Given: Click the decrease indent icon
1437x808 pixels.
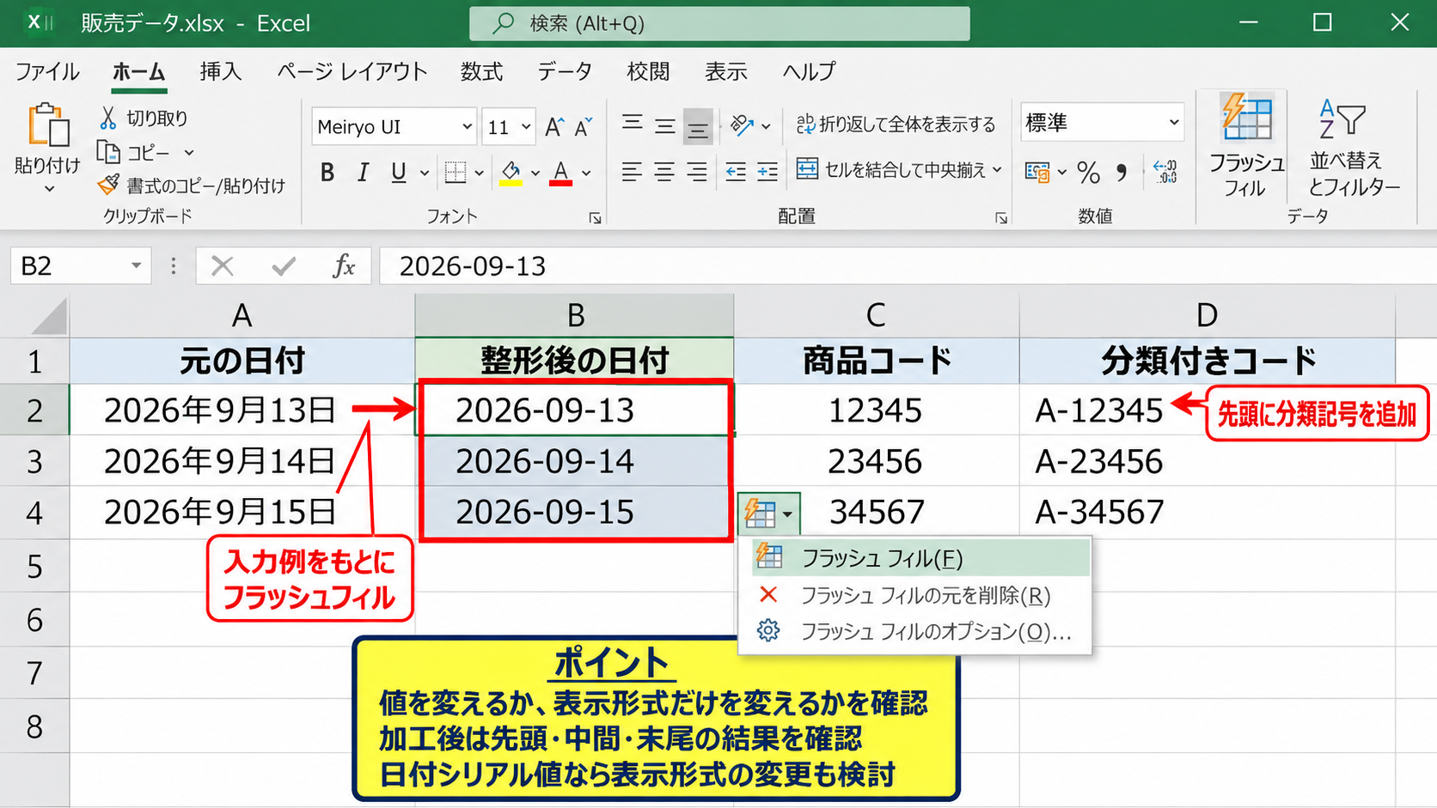Looking at the screenshot, I should 736,172.
